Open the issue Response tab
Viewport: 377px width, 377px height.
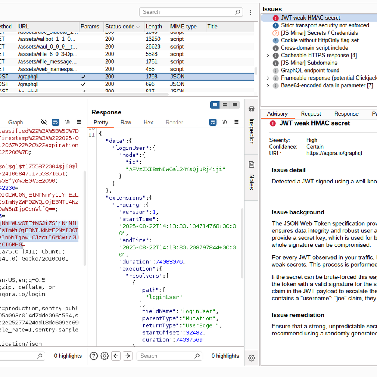pos(346,114)
